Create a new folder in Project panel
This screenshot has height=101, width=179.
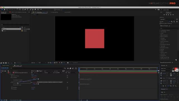4,63
